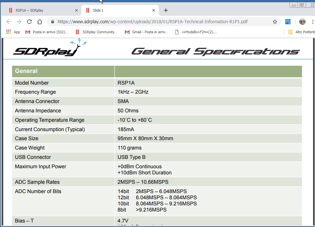Maximize the browser window
The width and height of the screenshot is (315, 227).
point(302,5)
